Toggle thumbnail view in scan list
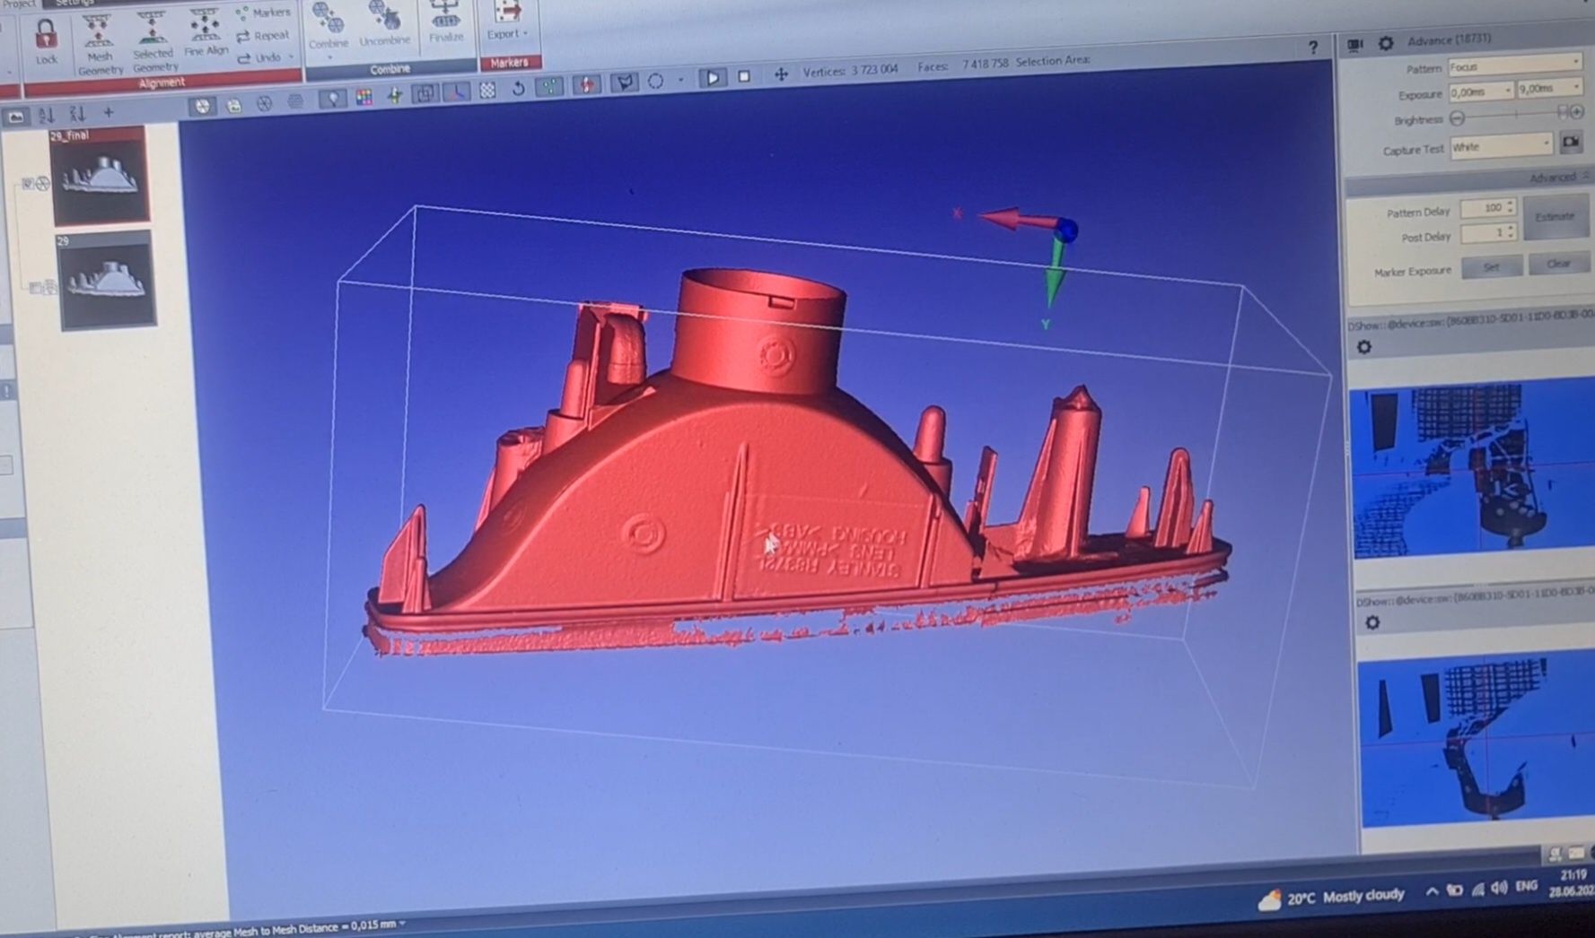The width and height of the screenshot is (1595, 938). tap(15, 117)
